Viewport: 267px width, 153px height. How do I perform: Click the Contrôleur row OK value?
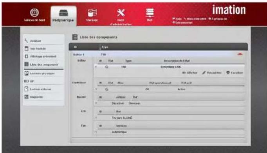coord(147,89)
